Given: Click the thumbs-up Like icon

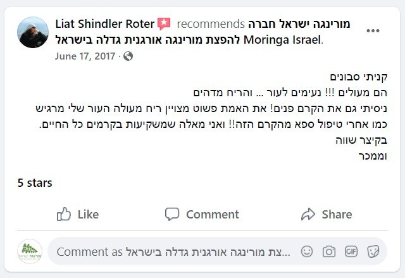Looking at the screenshot, I should coord(63,215).
